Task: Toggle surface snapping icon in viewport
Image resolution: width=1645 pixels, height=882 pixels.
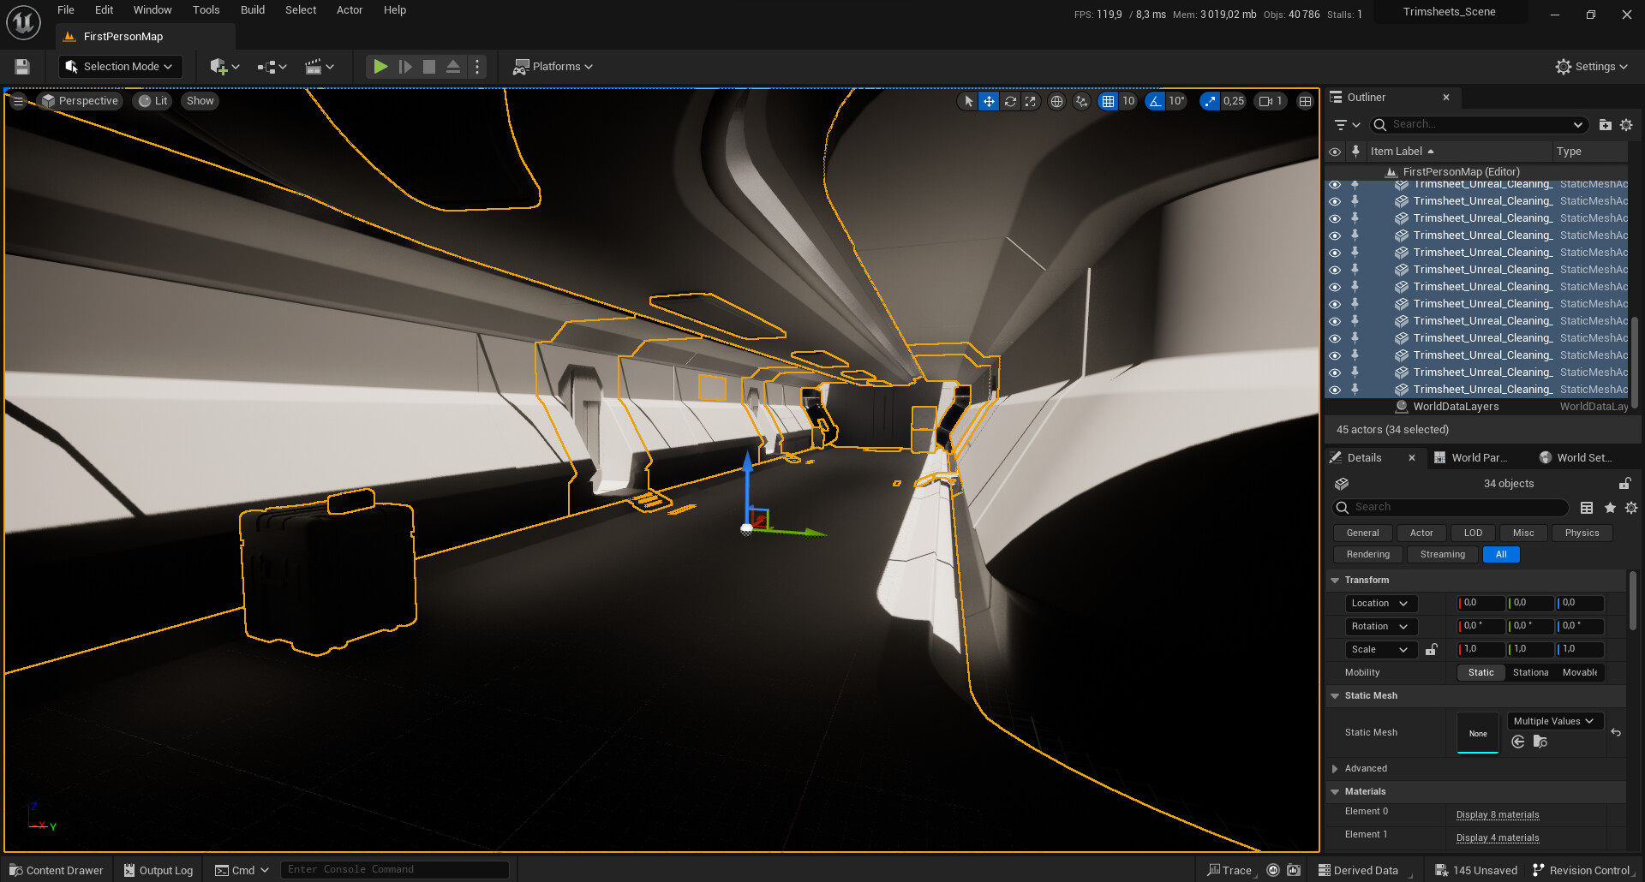Action: [1081, 101]
